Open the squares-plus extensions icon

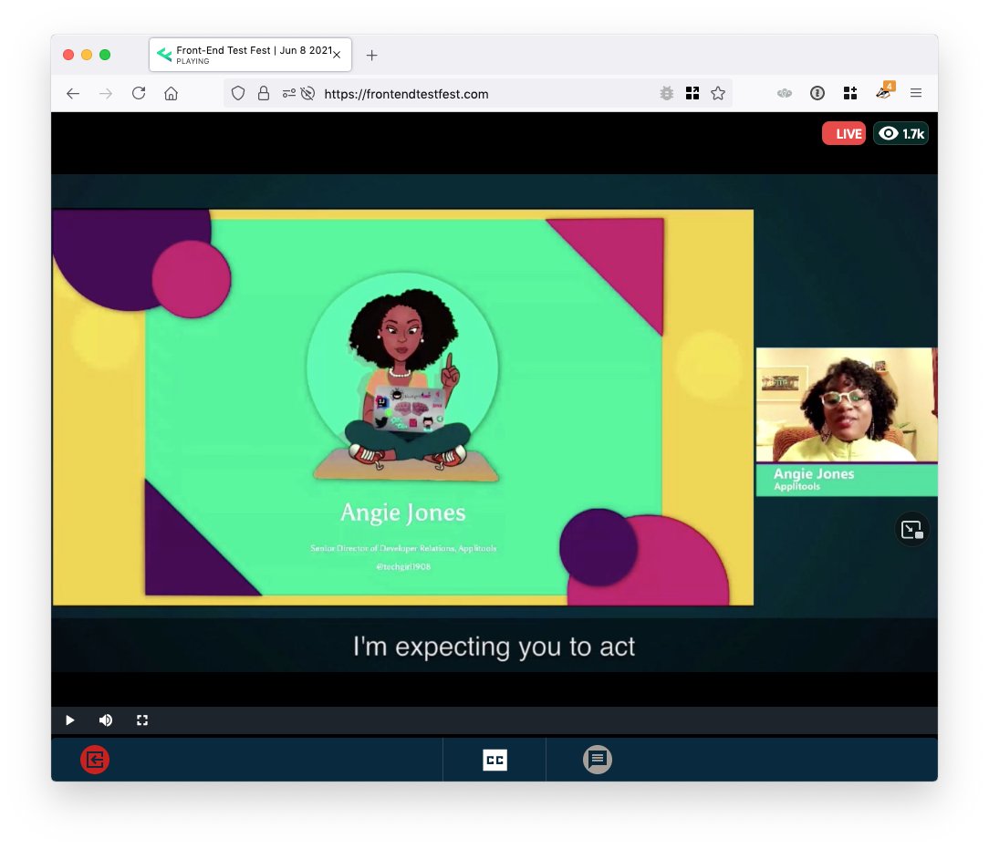coord(850,93)
